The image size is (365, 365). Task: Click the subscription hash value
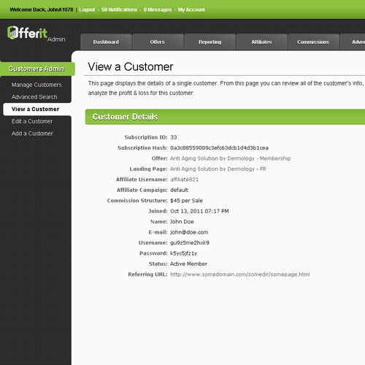(x=219, y=148)
